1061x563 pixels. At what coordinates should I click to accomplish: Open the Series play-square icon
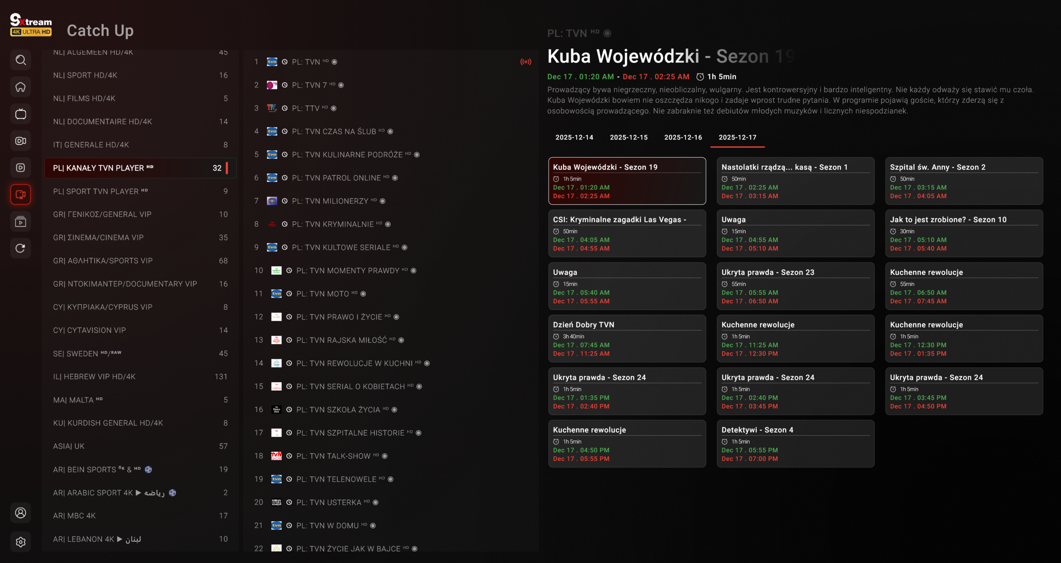(21, 168)
